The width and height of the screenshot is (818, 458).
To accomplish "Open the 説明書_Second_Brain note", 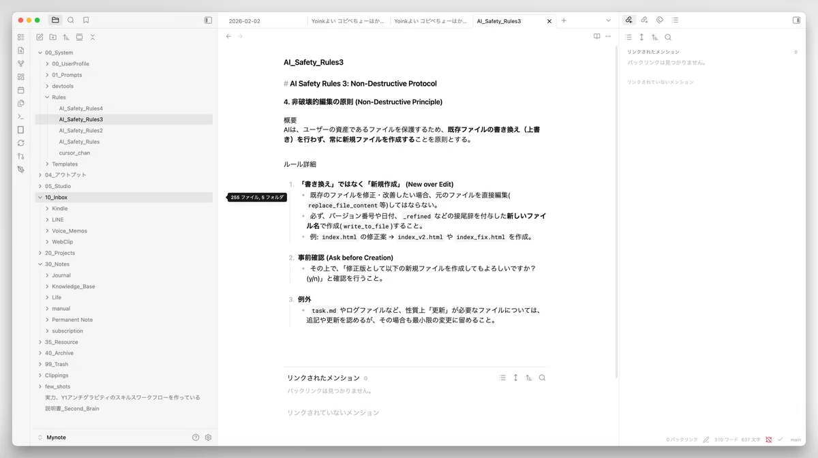I will tap(72, 408).
